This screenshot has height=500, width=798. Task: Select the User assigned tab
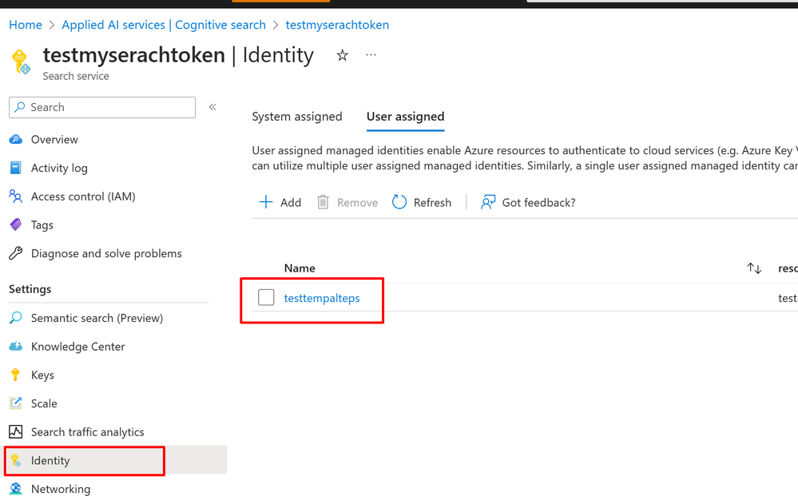tap(406, 117)
